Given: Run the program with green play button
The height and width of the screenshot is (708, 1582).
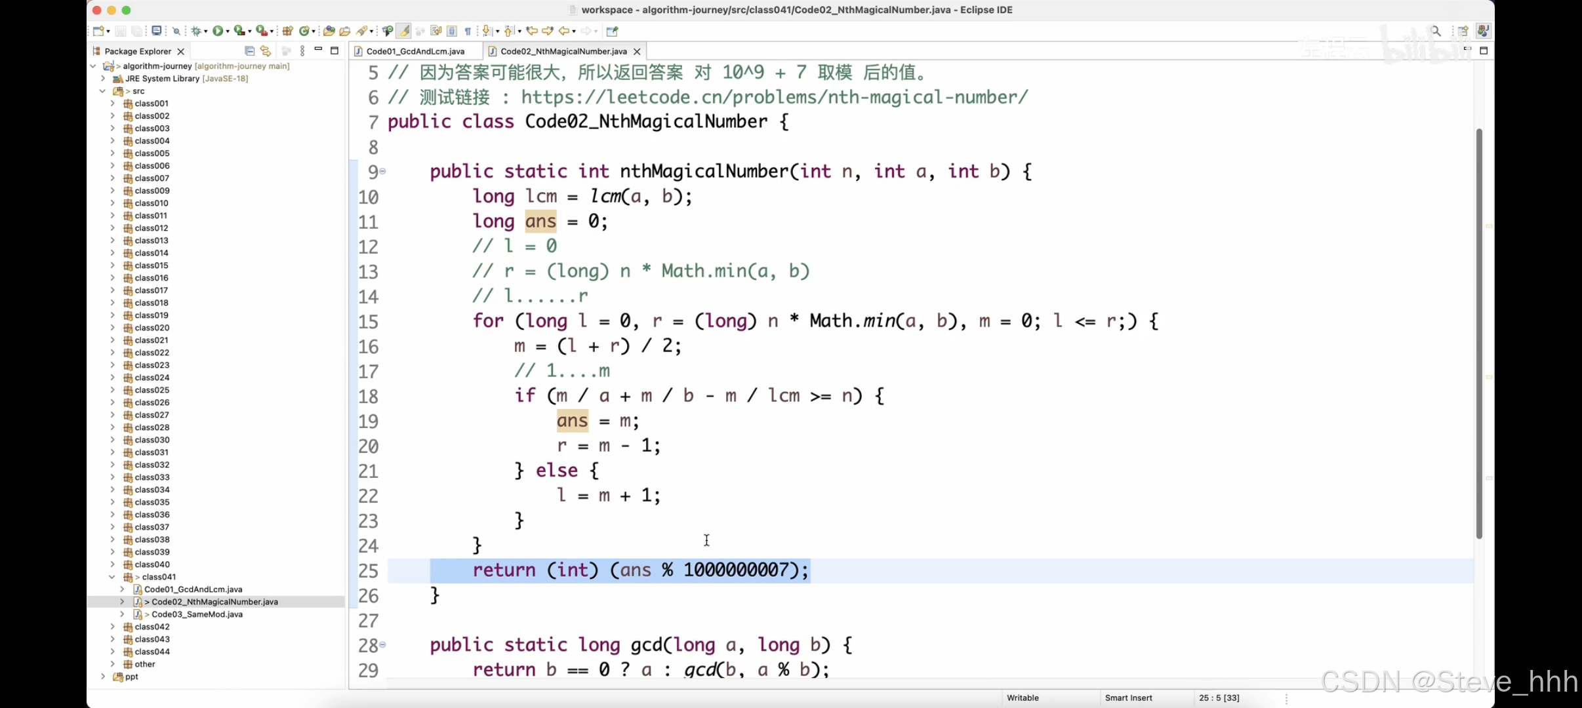Looking at the screenshot, I should (217, 31).
